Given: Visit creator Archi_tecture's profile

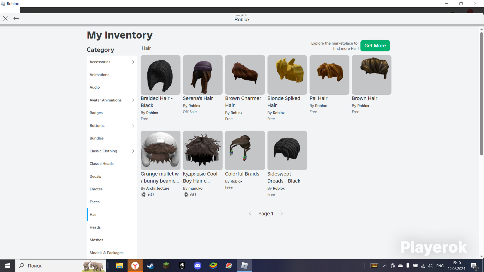Looking at the screenshot, I should (158, 188).
